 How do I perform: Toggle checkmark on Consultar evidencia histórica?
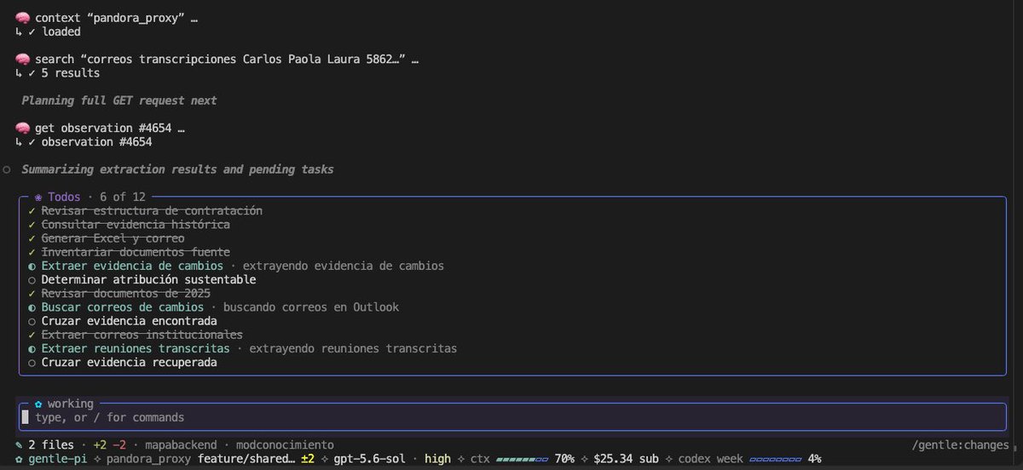(x=32, y=224)
